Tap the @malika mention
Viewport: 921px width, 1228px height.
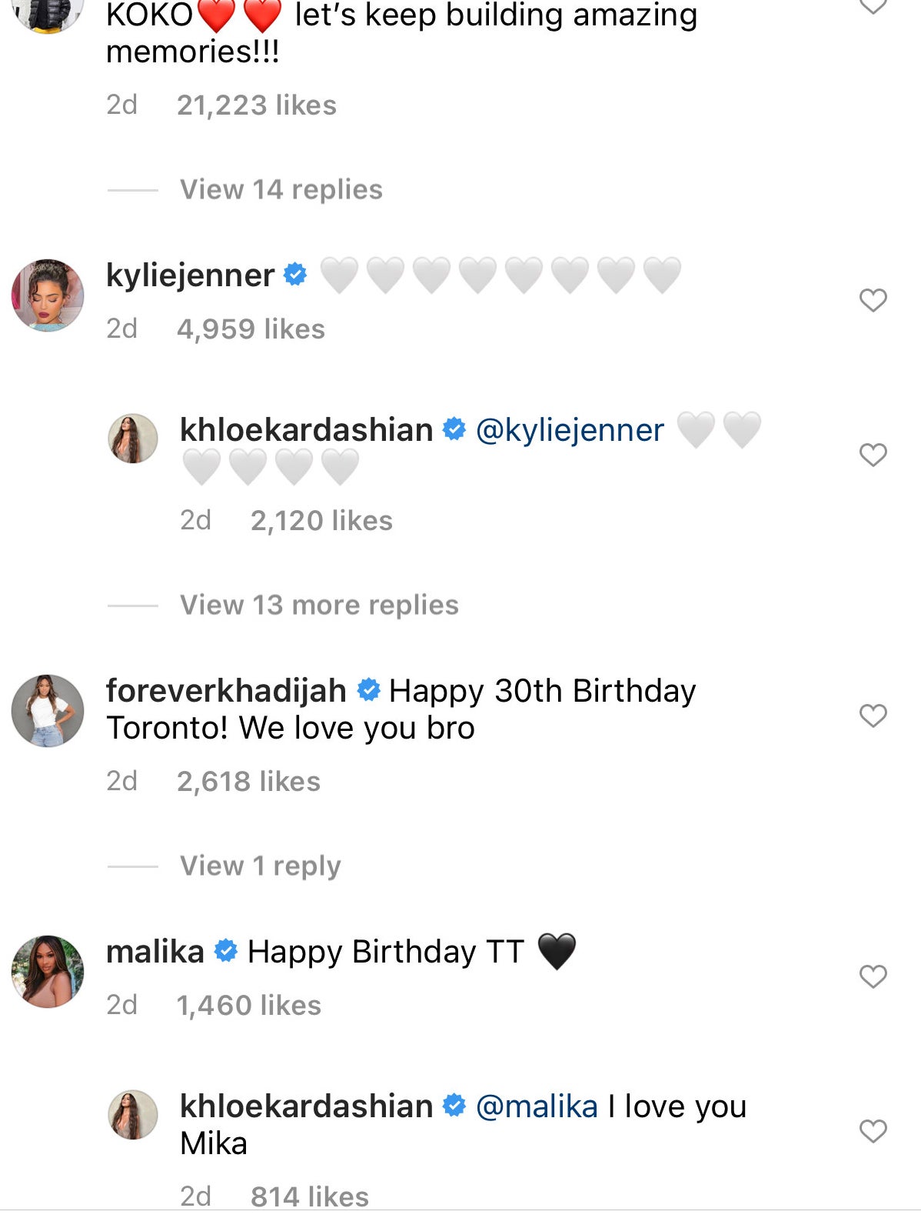coord(537,1106)
